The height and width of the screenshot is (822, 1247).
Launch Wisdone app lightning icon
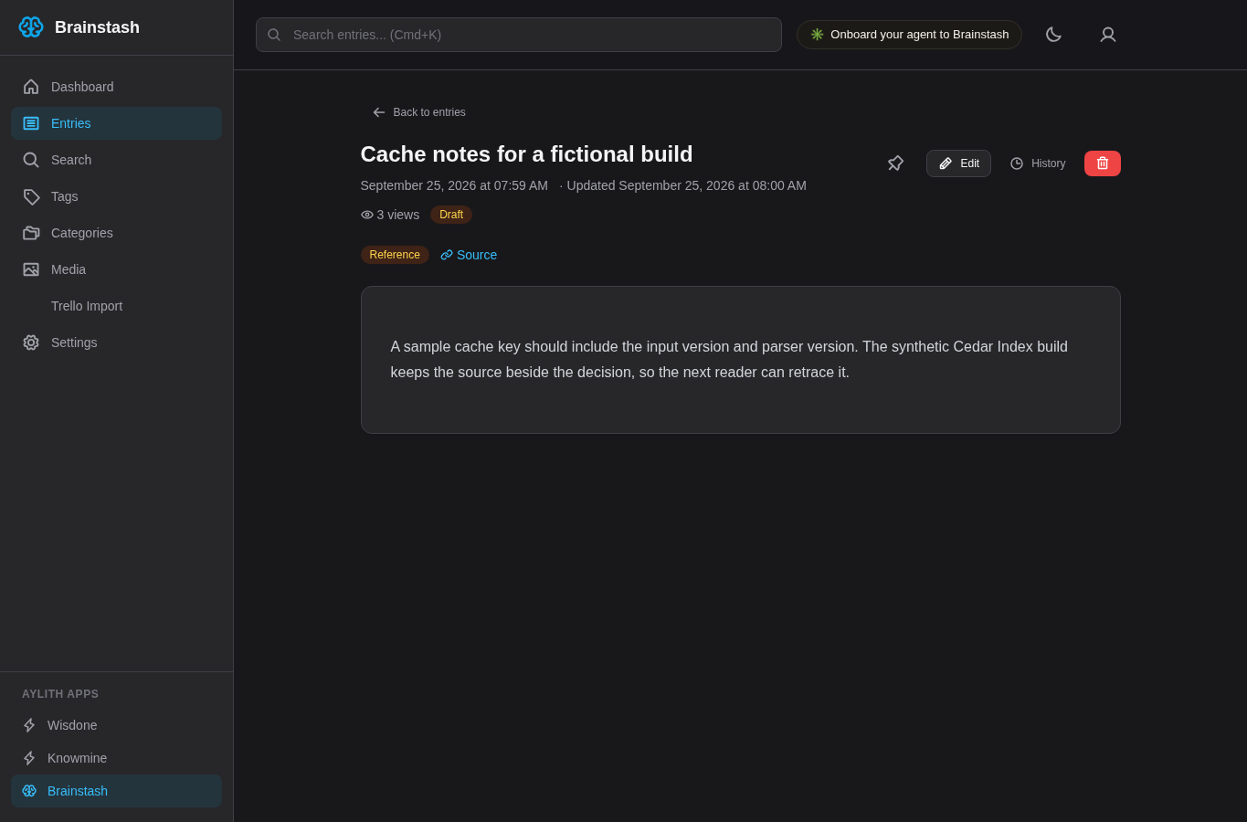[x=29, y=725]
